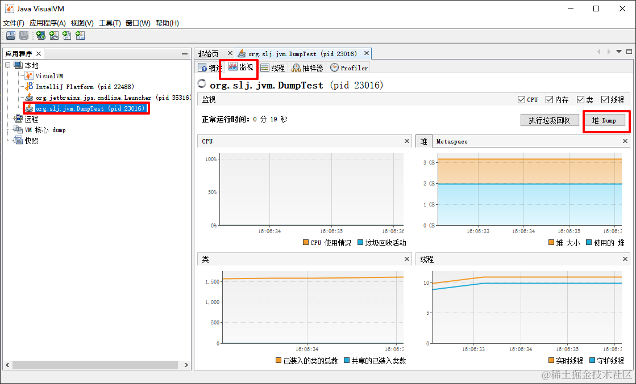Toggle the 内存 memory checkbox
The height and width of the screenshot is (384, 636).
(x=550, y=99)
